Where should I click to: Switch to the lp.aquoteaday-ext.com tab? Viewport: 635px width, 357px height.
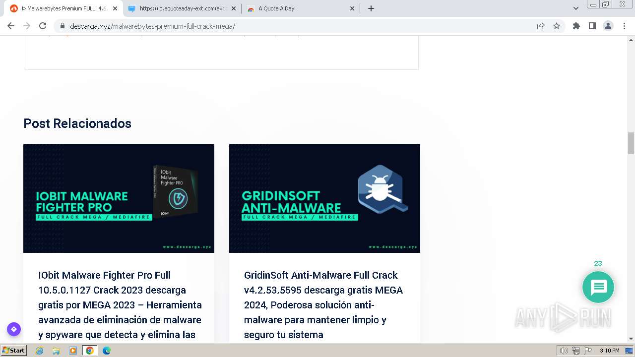(x=182, y=8)
